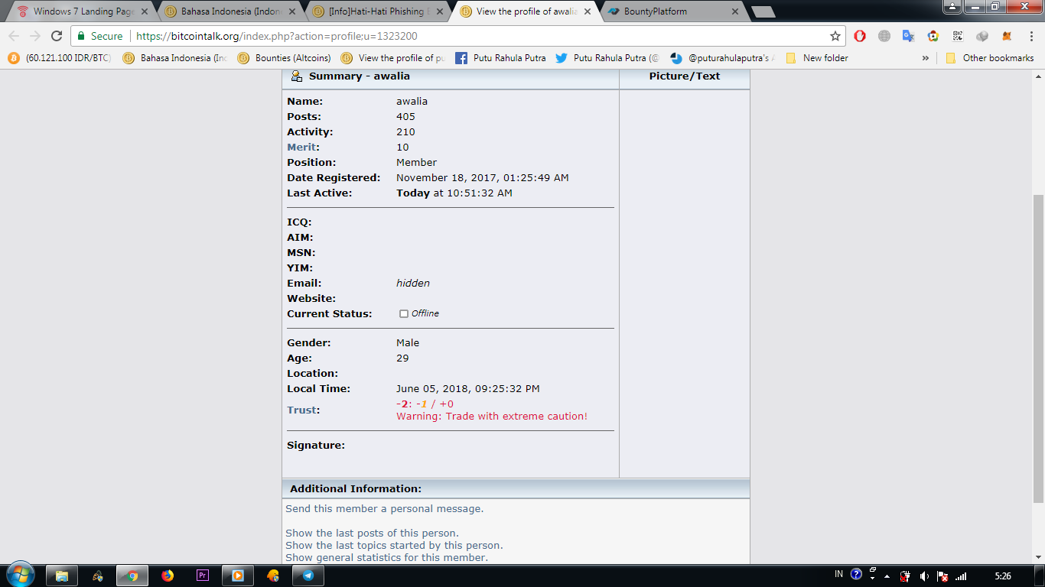The width and height of the screenshot is (1045, 587).
Task: Click the grey globe extension icon
Action: tap(884, 36)
